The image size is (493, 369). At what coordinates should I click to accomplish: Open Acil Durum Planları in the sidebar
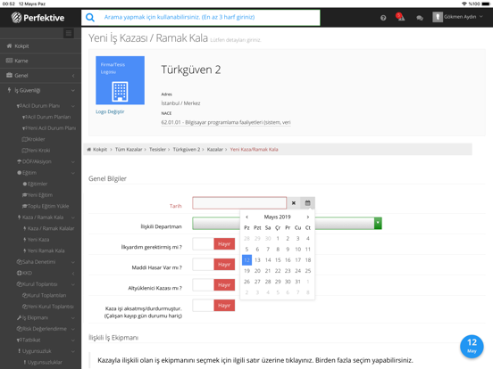(x=46, y=117)
